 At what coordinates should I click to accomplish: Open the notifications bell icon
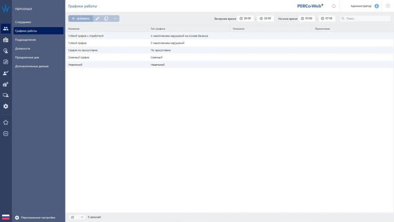334,6
